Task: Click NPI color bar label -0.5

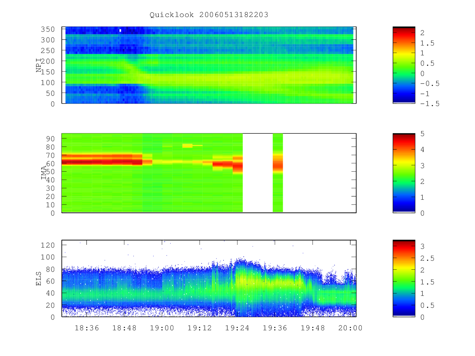Action: (429, 83)
